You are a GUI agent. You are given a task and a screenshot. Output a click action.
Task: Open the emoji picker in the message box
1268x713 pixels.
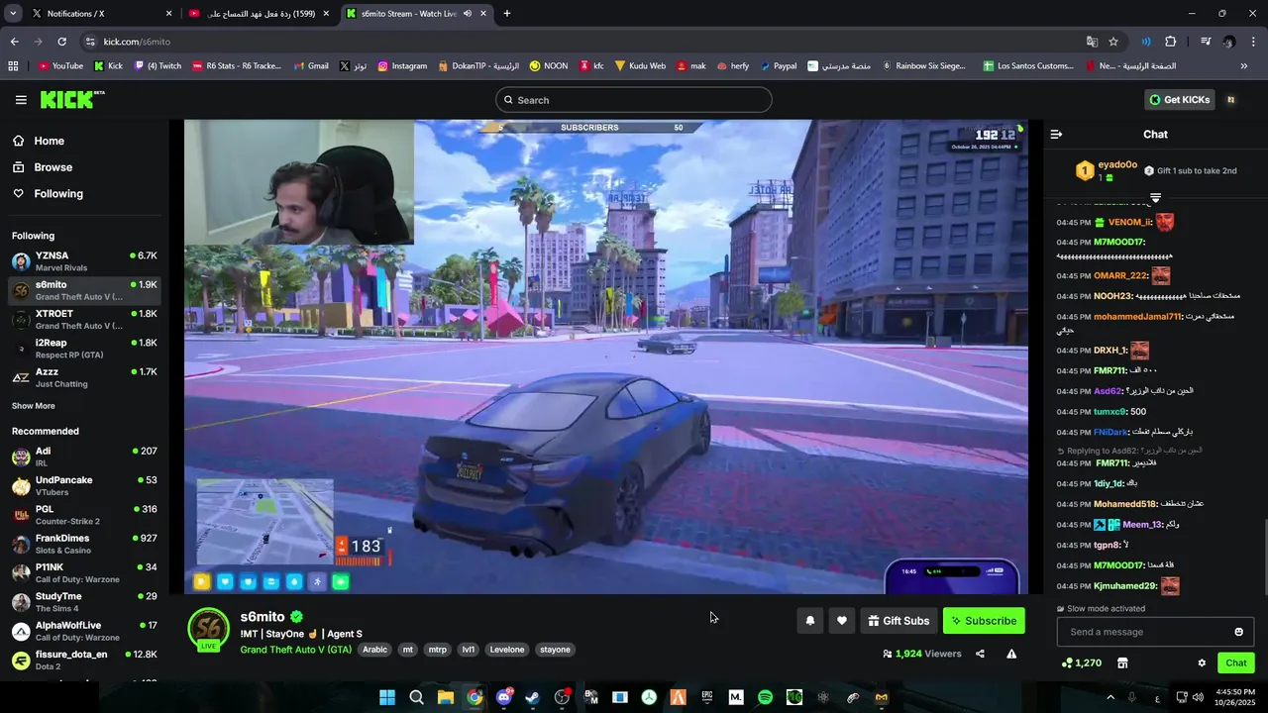click(1238, 632)
